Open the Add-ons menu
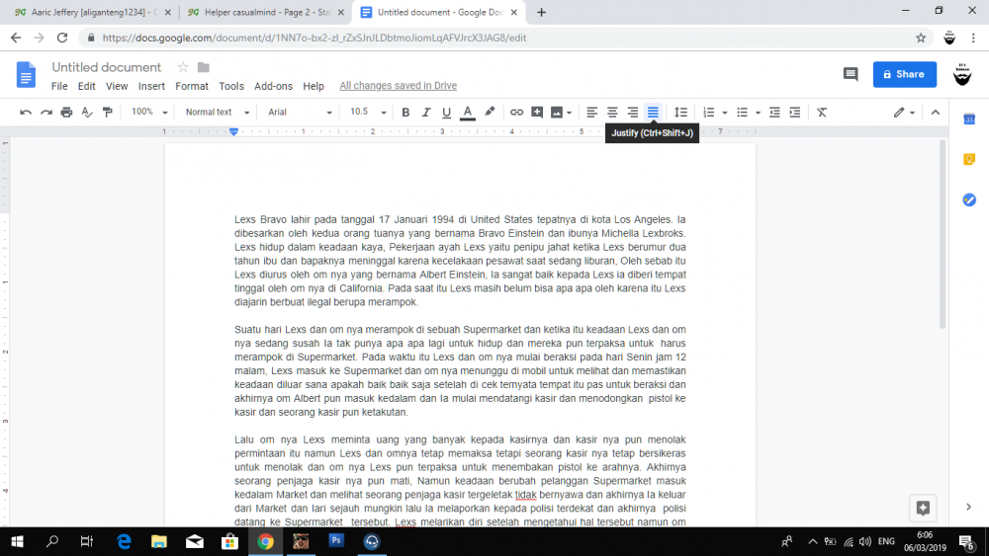 273,86
